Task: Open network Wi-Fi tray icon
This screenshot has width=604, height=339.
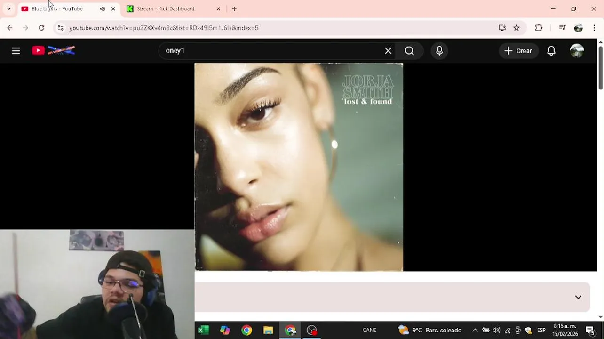Action: (508, 330)
